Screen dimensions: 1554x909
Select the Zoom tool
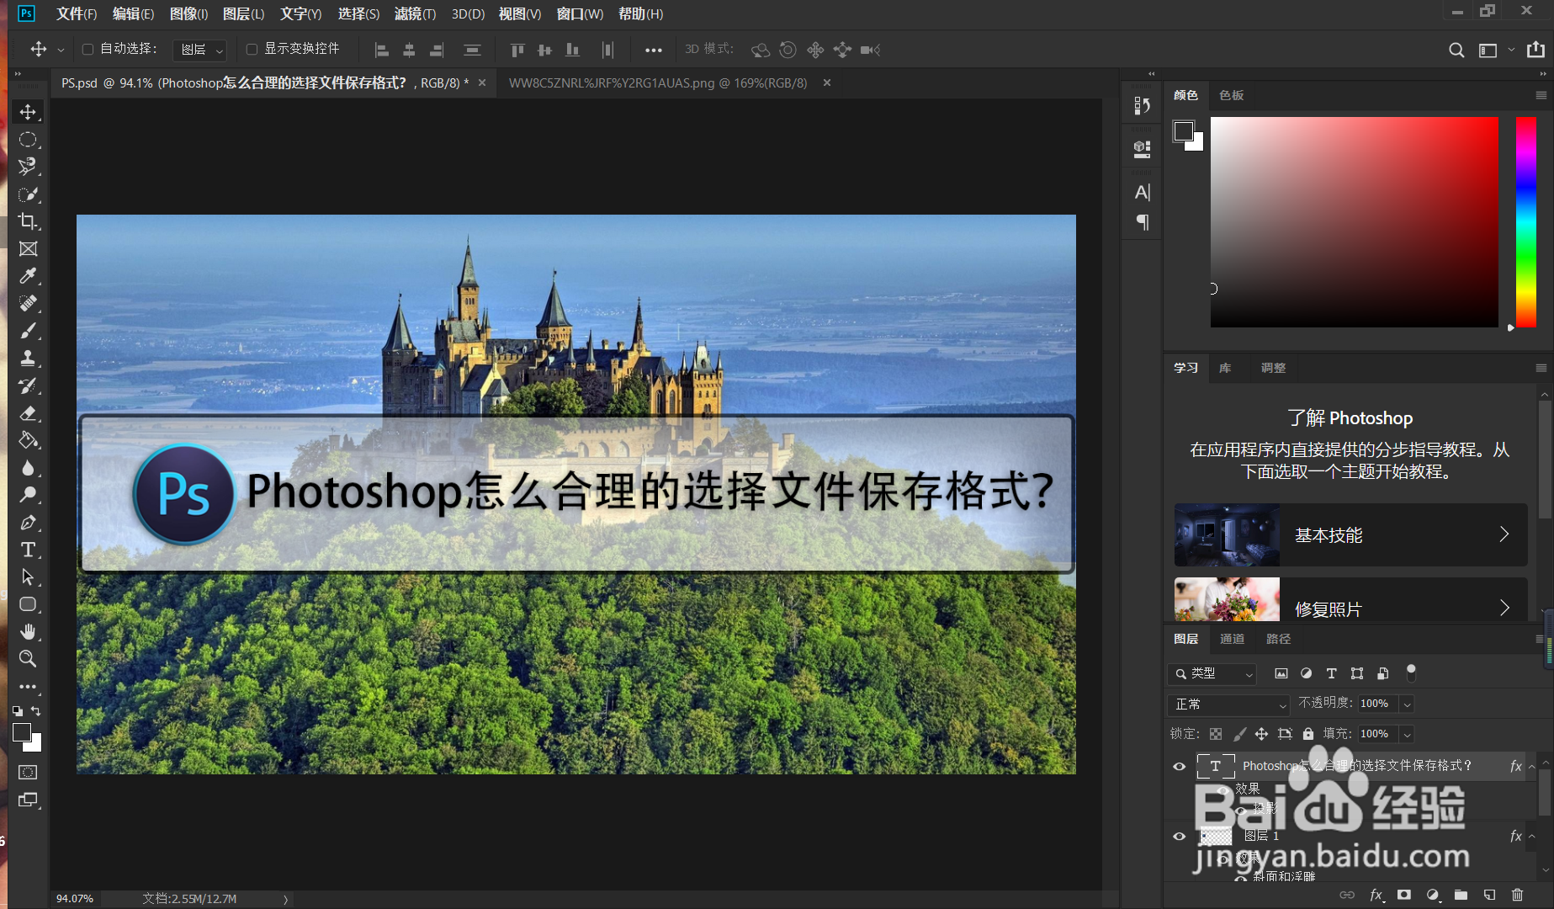28,659
